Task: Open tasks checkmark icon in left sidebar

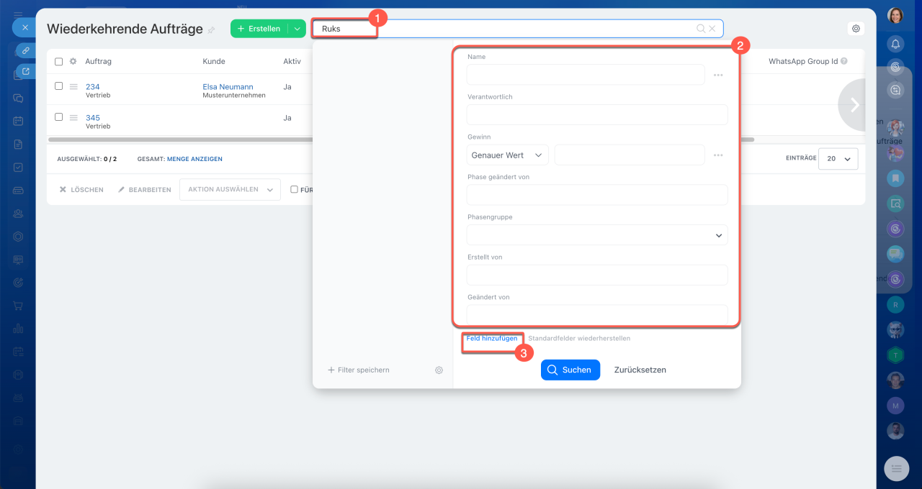Action: tap(19, 167)
